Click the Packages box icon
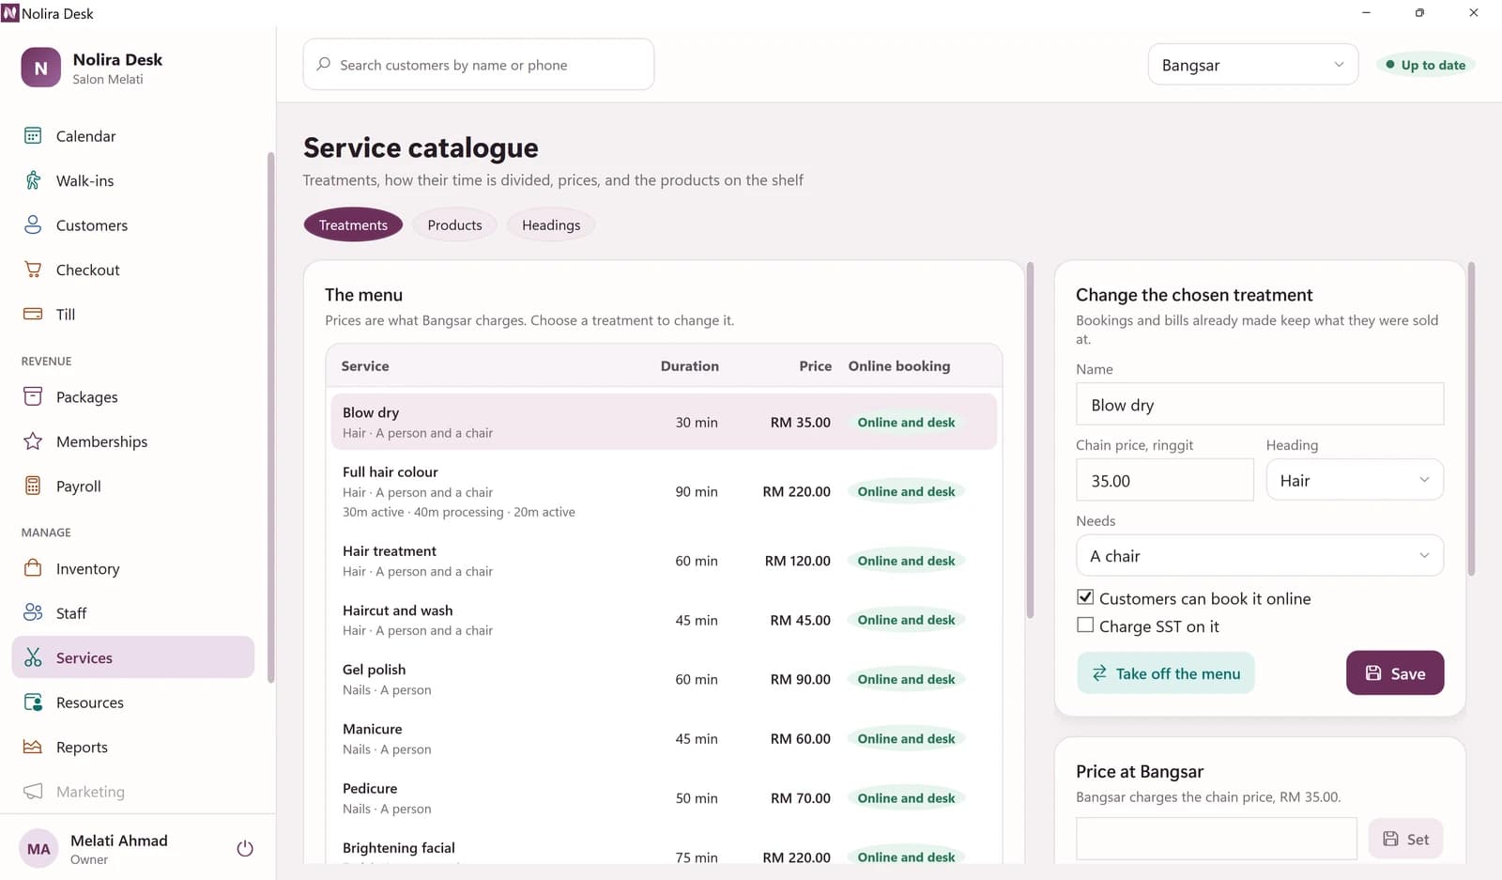 click(x=33, y=396)
